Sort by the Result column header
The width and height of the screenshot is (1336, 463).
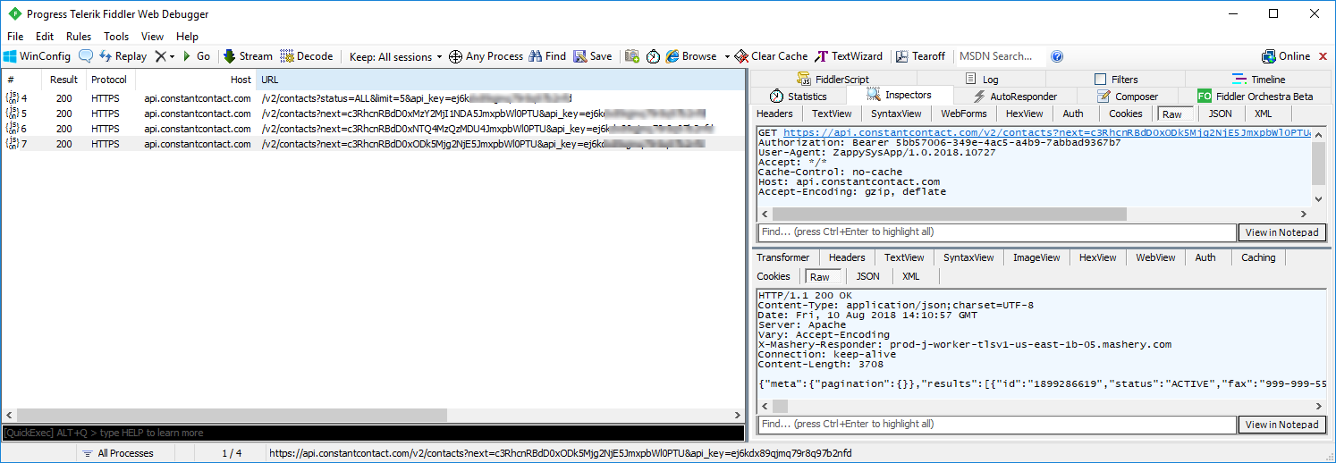tap(63, 80)
